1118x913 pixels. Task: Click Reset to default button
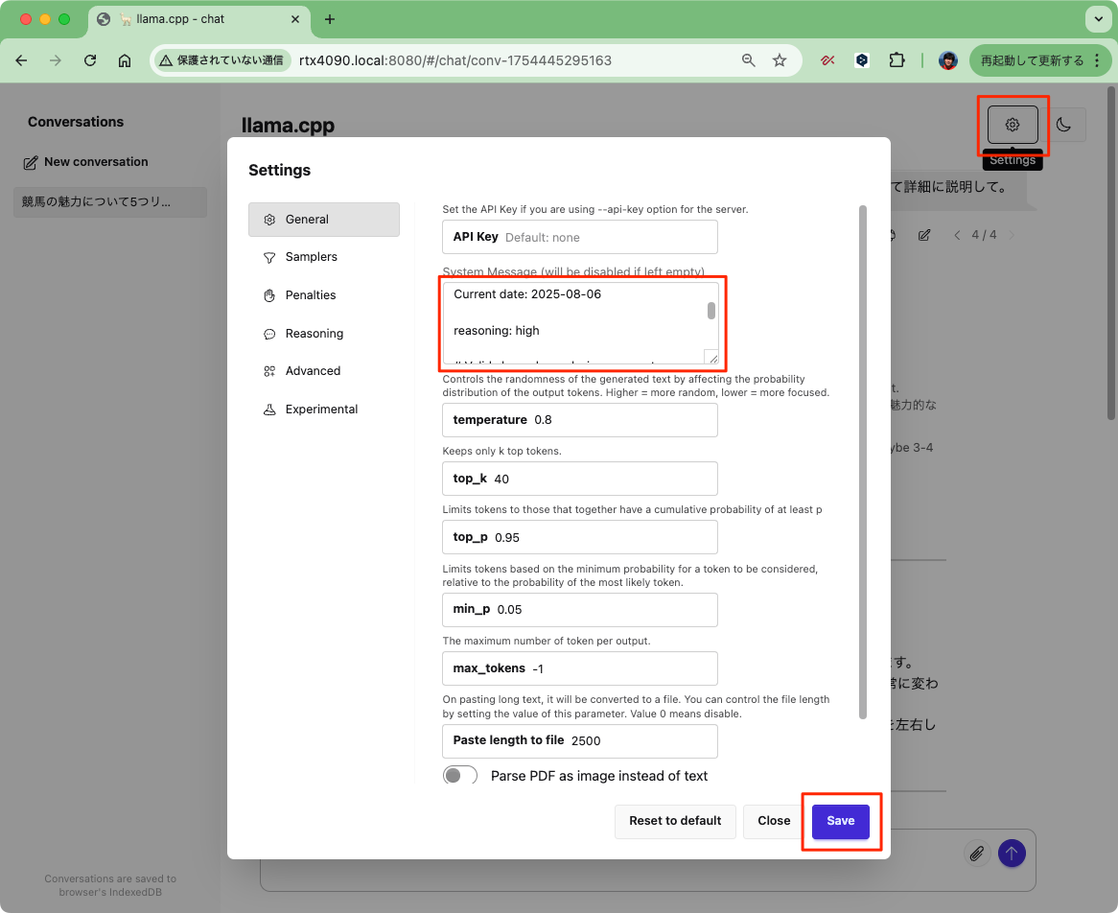point(675,821)
